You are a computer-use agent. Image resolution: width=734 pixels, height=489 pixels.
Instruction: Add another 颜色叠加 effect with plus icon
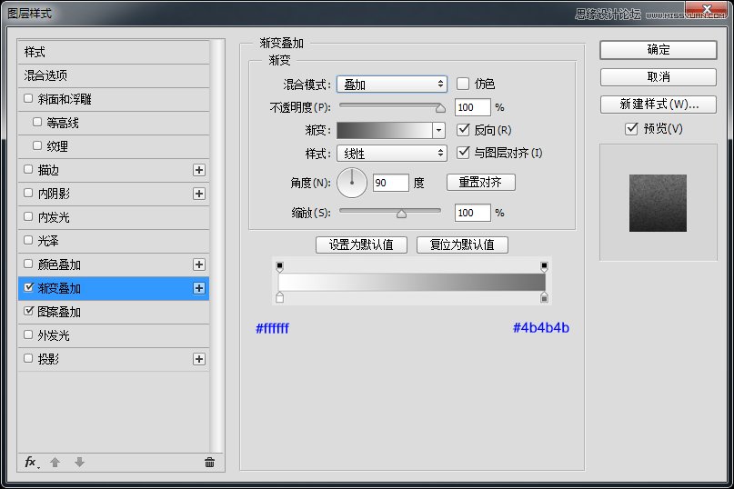[199, 264]
